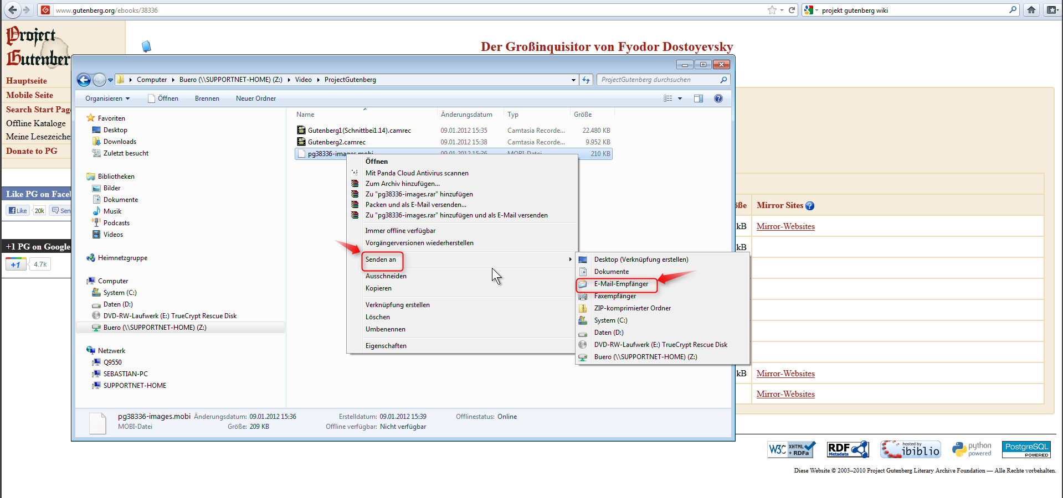Choose Kopieren in the context menu
The image size is (1063, 498).
click(x=378, y=288)
